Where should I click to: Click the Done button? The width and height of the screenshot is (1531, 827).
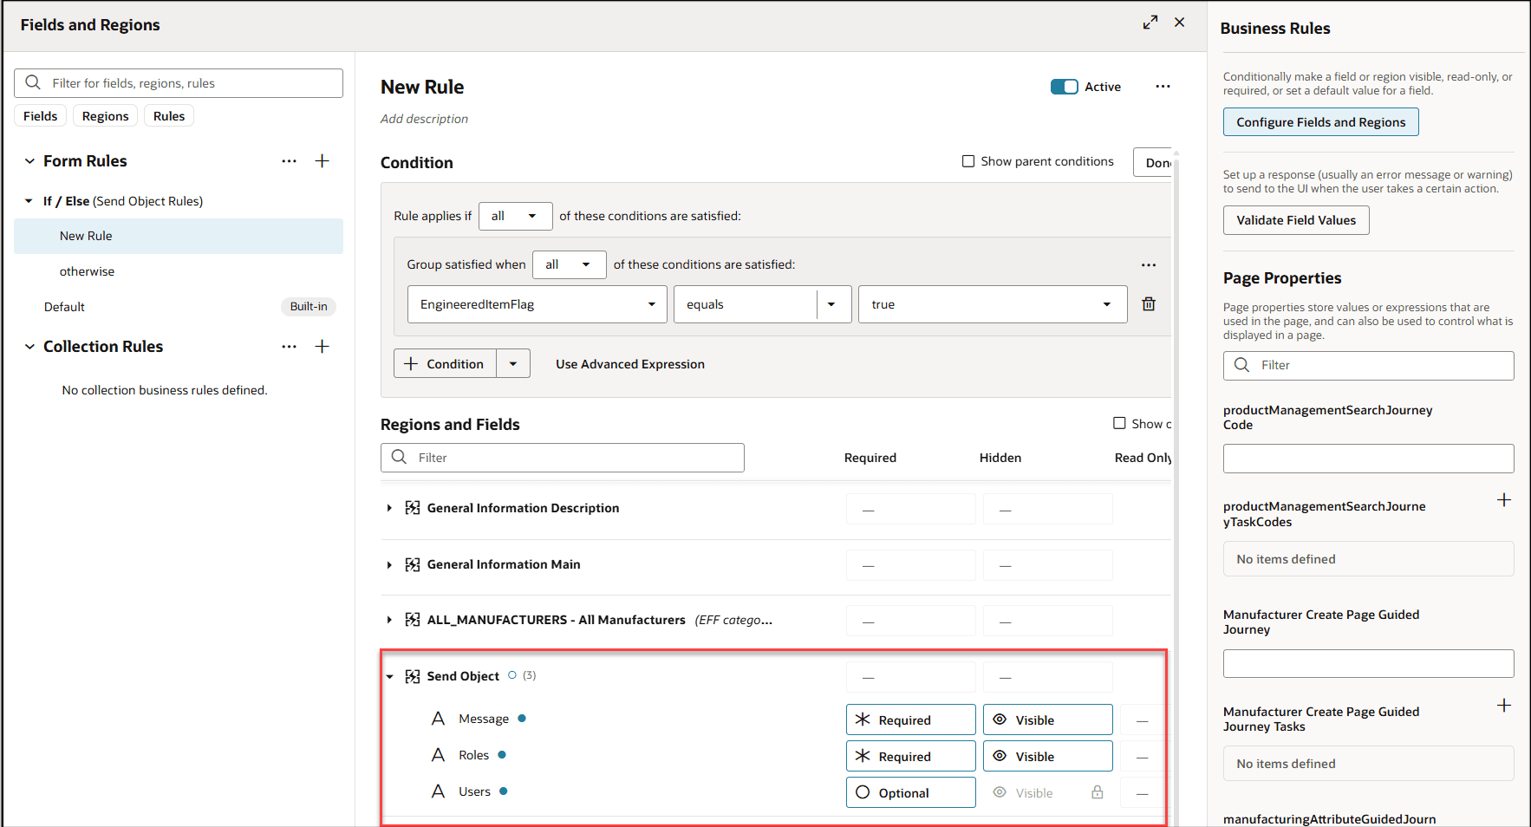click(1153, 163)
